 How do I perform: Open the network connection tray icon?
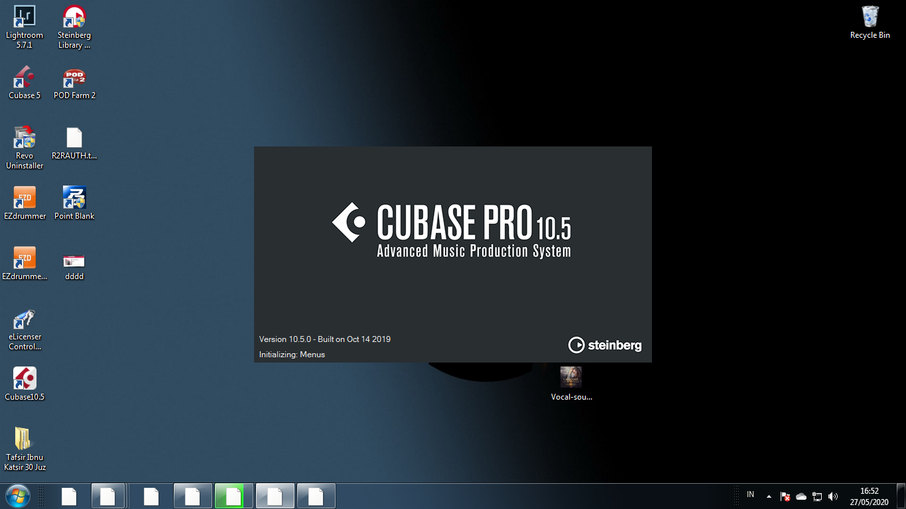coord(817,496)
